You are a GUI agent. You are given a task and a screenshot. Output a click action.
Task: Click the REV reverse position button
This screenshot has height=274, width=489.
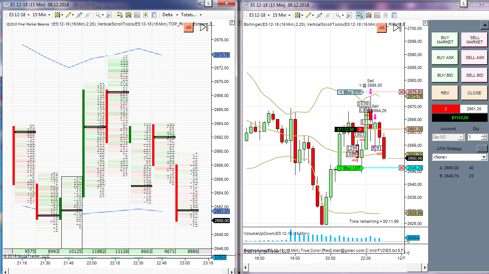point(445,93)
